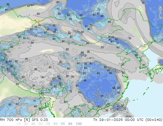Click the Th 29-01-2026 date label
The height and width of the screenshot is (126, 163).
tap(108, 120)
